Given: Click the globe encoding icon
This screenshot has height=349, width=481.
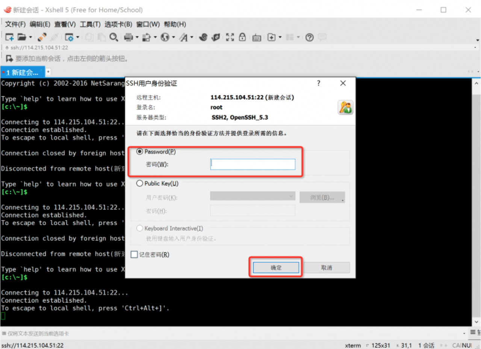Looking at the screenshot, I should (x=165, y=37).
